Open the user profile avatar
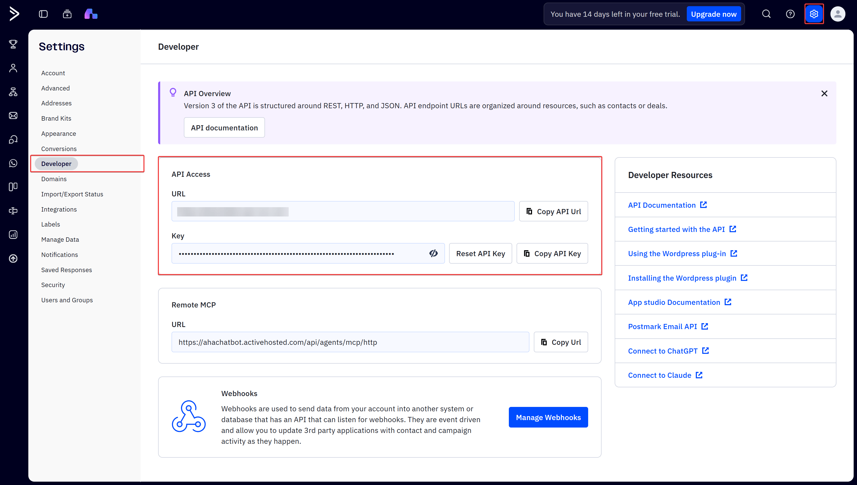The width and height of the screenshot is (857, 485). (838, 14)
